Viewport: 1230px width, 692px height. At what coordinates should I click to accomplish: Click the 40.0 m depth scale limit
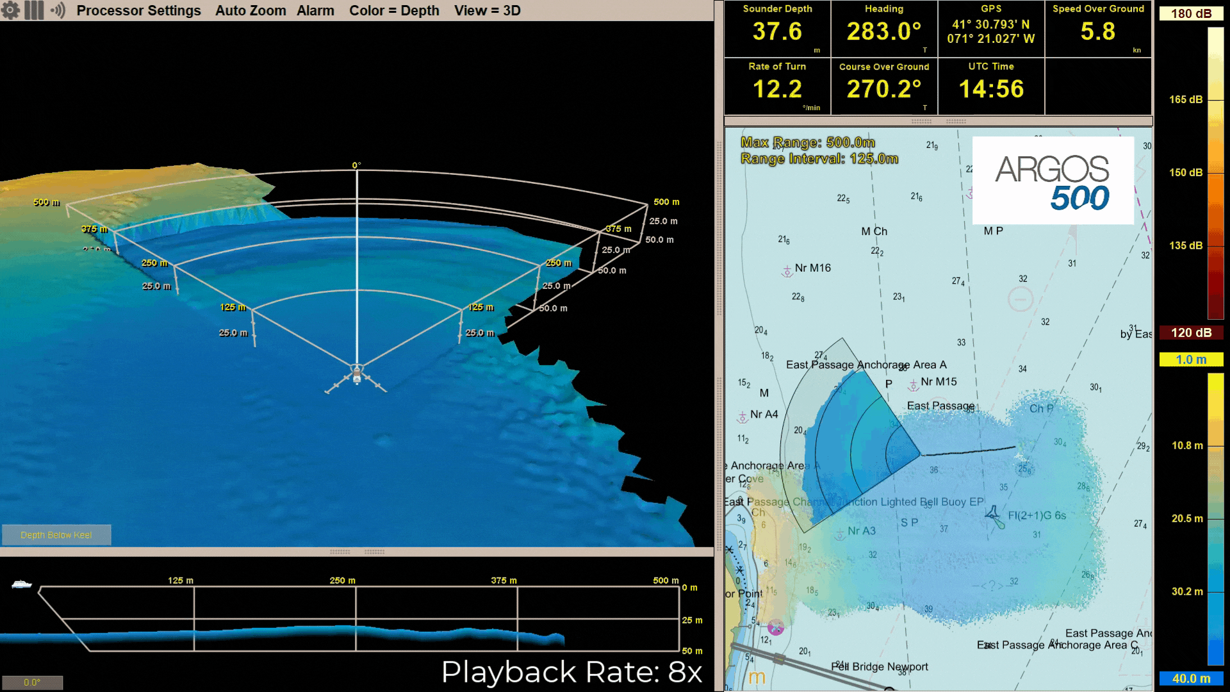click(1191, 679)
